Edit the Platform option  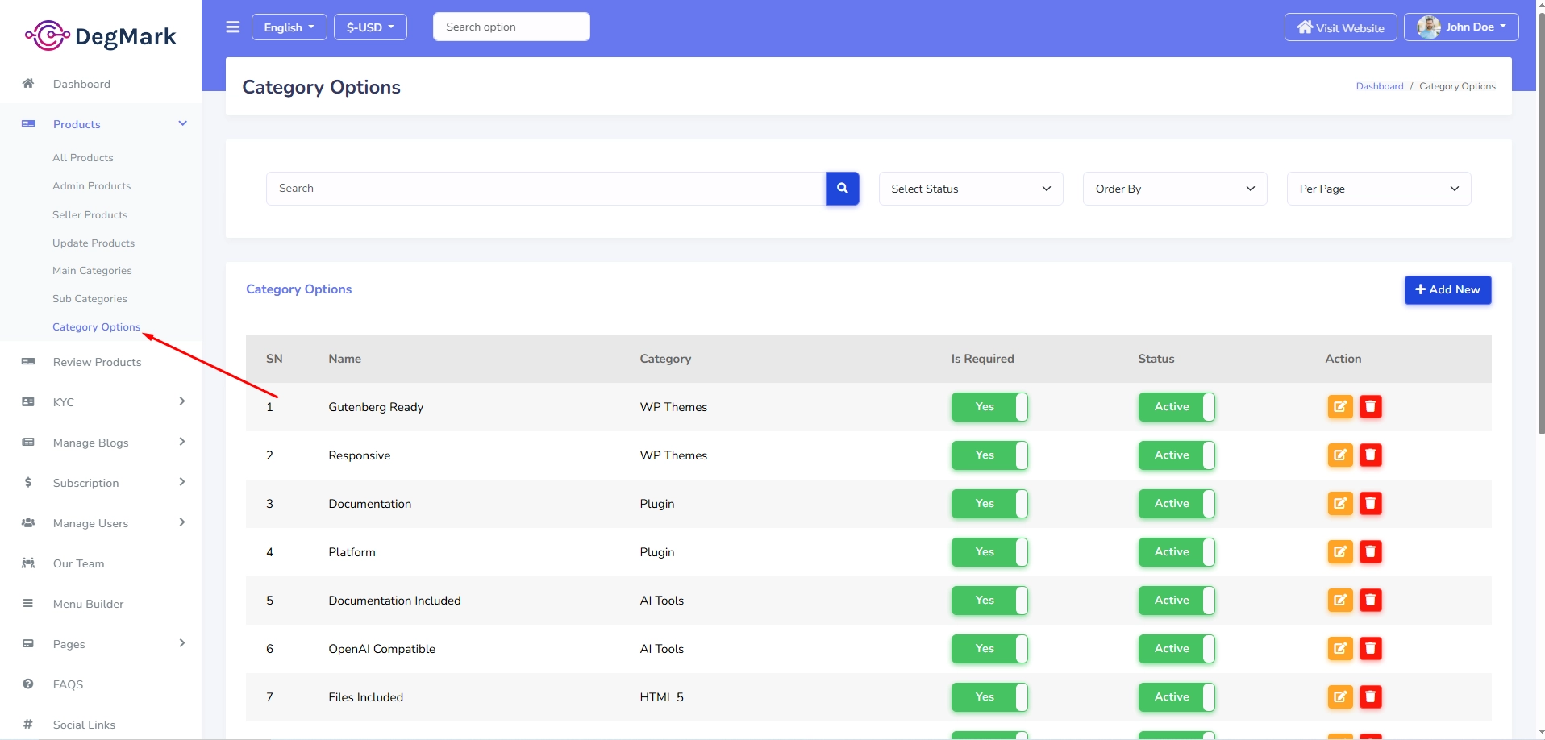point(1340,552)
